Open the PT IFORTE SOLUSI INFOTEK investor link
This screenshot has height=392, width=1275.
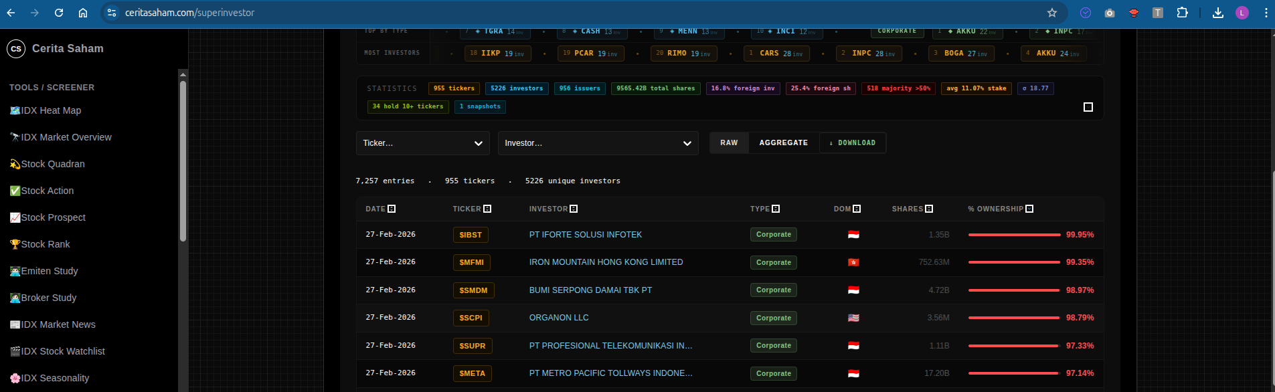(x=585, y=235)
